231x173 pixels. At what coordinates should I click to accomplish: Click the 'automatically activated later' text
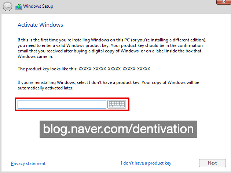tap(45, 88)
